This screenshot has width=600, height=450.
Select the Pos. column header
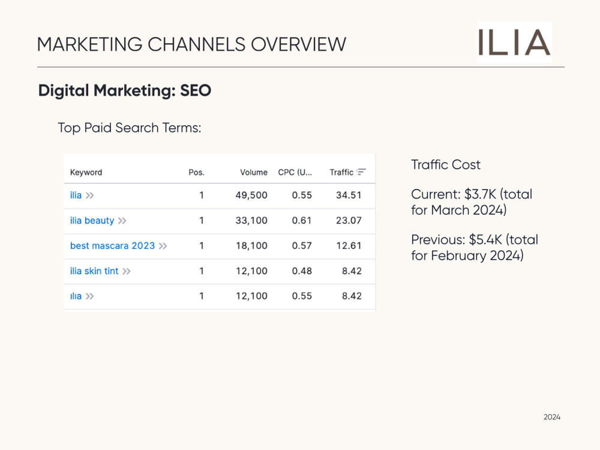[196, 172]
